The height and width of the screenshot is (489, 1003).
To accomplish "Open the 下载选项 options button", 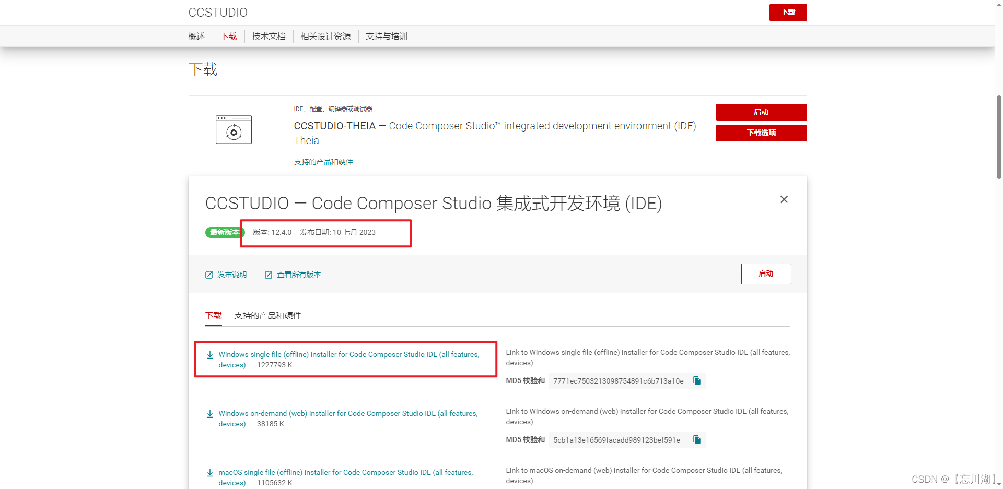I will (761, 133).
